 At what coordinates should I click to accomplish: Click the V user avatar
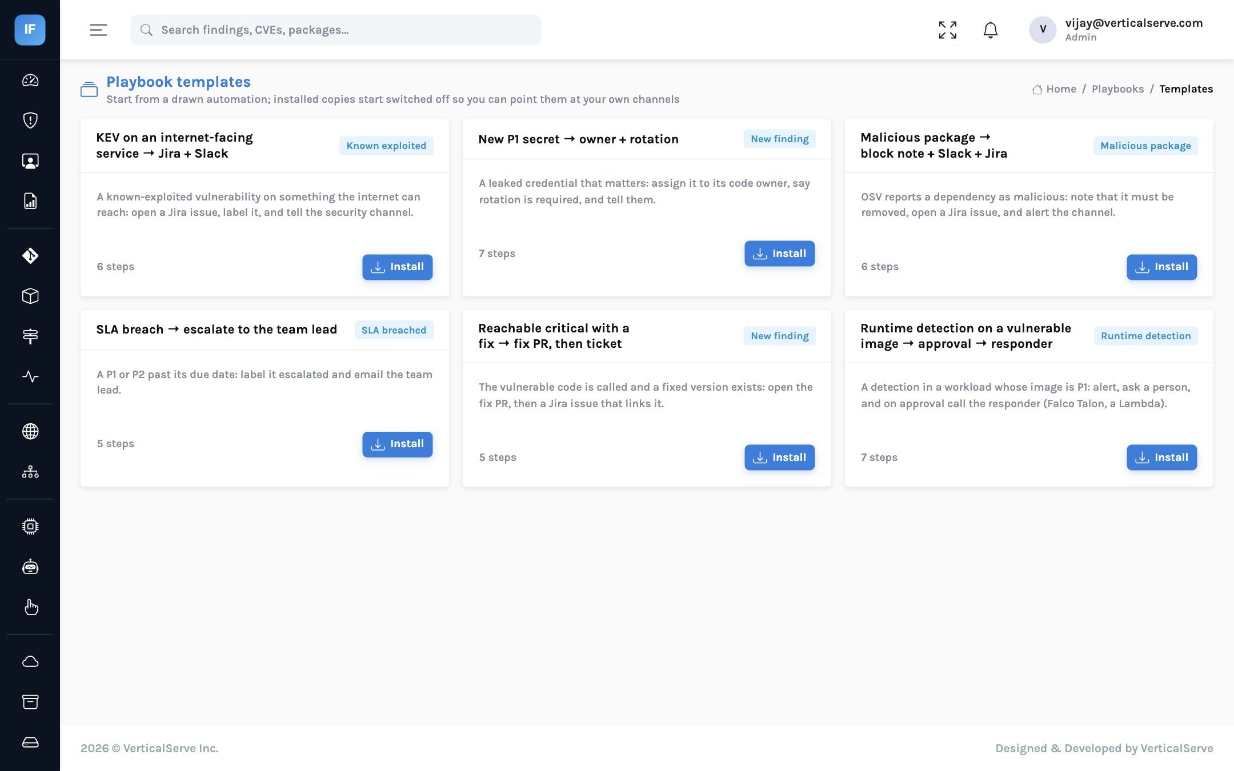[1043, 30]
